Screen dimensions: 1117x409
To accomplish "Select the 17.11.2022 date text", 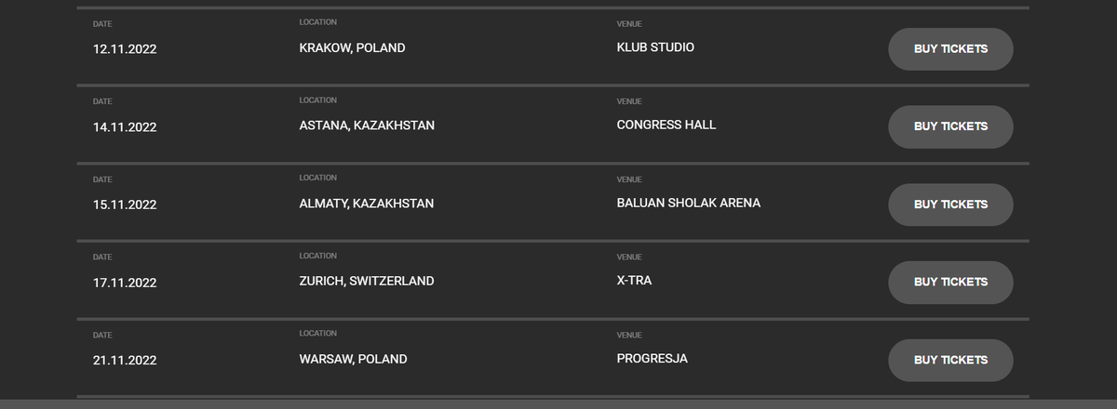I will click(x=125, y=283).
